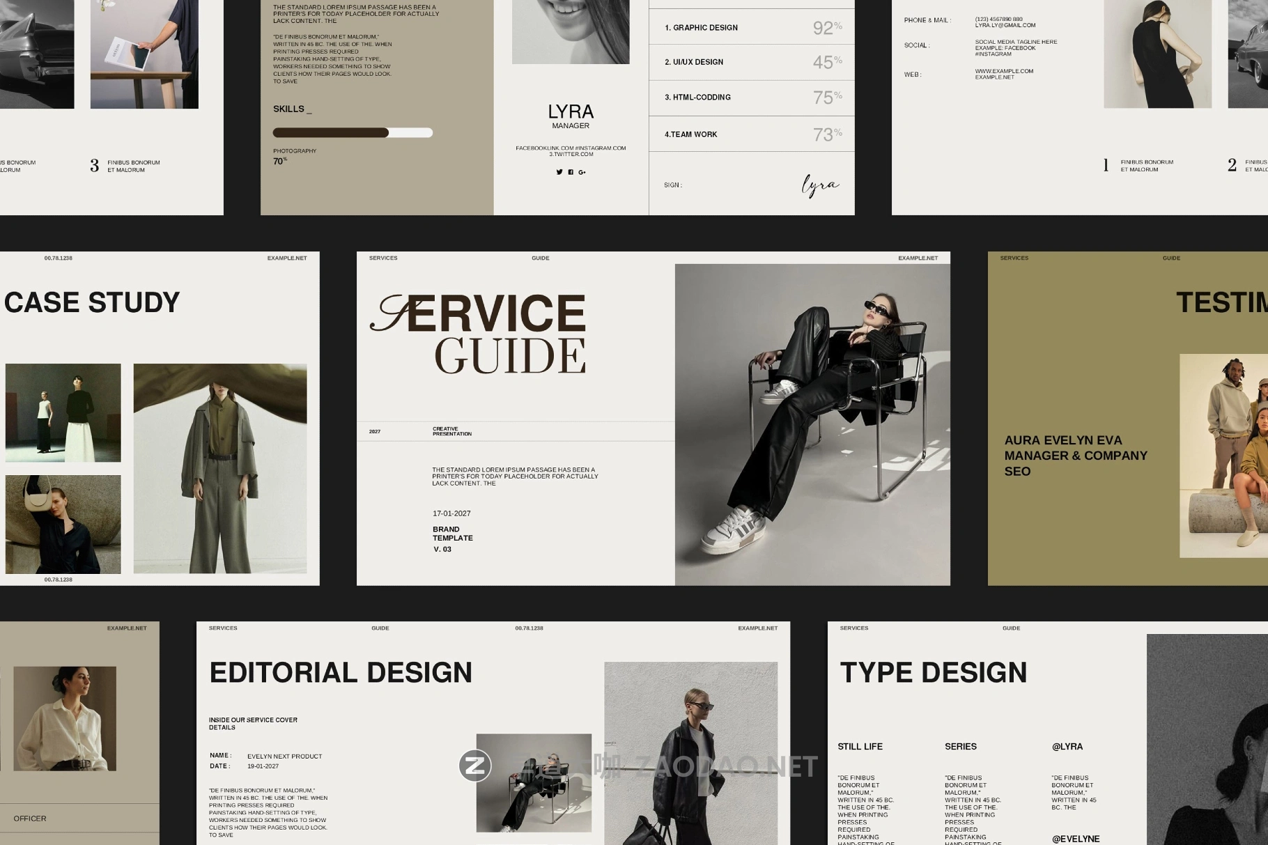Viewport: 1268px width, 845px height.
Task: Click the Facebook icon below MANAGER title
Action: click(x=571, y=172)
